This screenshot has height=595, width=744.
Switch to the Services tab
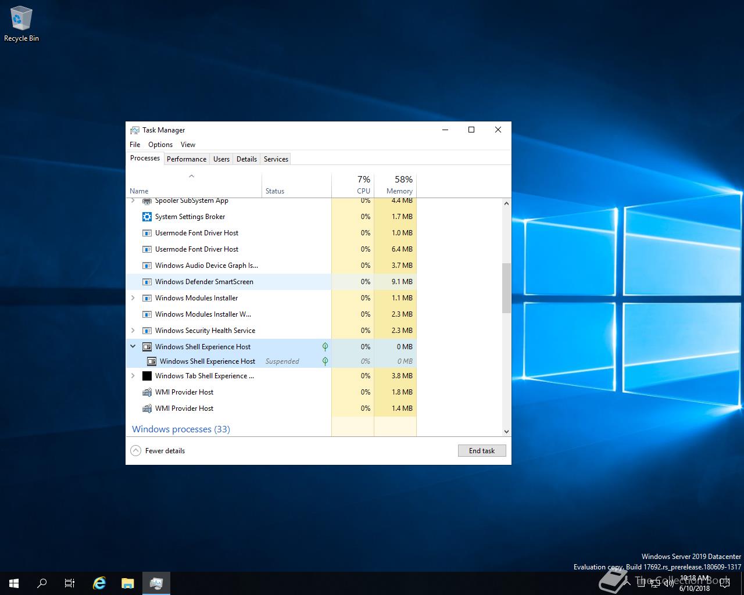tap(276, 159)
